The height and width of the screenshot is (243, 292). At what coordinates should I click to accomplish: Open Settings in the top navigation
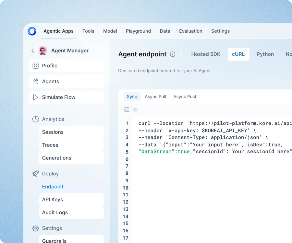click(x=221, y=31)
